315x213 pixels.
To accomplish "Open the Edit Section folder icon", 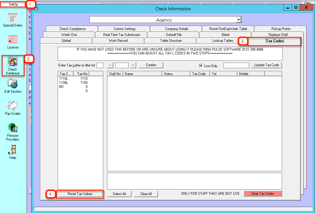I will (13, 84).
